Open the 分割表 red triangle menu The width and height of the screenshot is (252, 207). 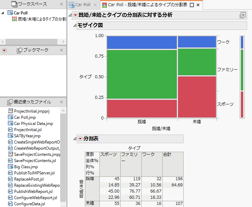(x=80, y=139)
